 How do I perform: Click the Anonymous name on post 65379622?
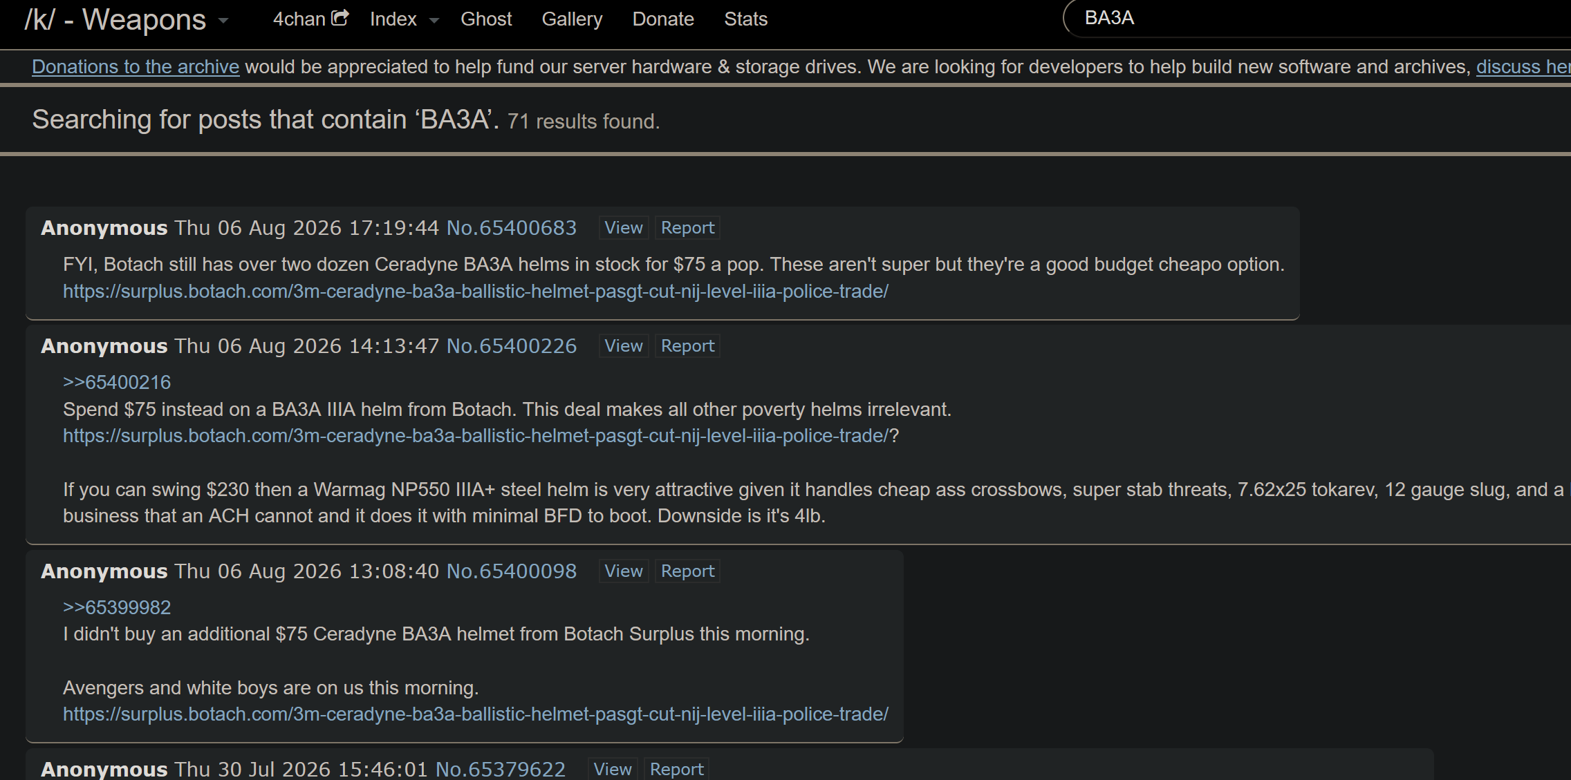(104, 769)
